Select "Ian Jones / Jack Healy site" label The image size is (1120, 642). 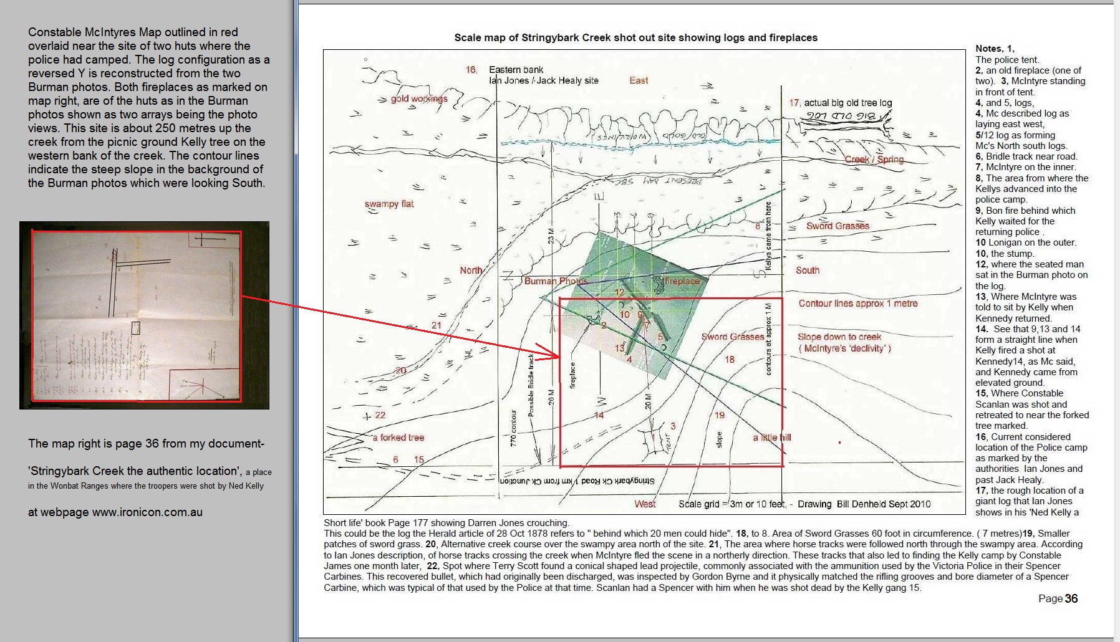(x=543, y=80)
